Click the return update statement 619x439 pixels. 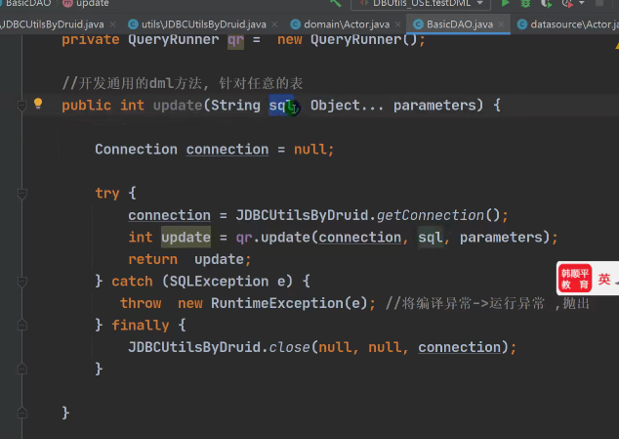189,259
